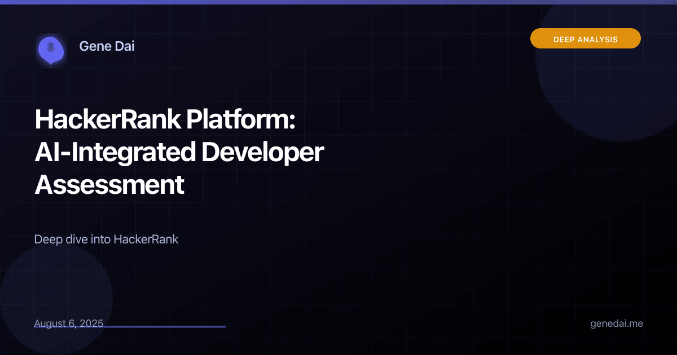This screenshot has height=355, width=677.
Task: Click the purple chat-bubble avatar icon
Action: click(x=50, y=49)
